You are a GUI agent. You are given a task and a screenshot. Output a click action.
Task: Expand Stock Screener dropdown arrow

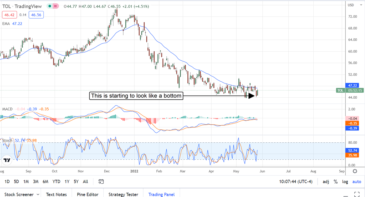[38, 194]
